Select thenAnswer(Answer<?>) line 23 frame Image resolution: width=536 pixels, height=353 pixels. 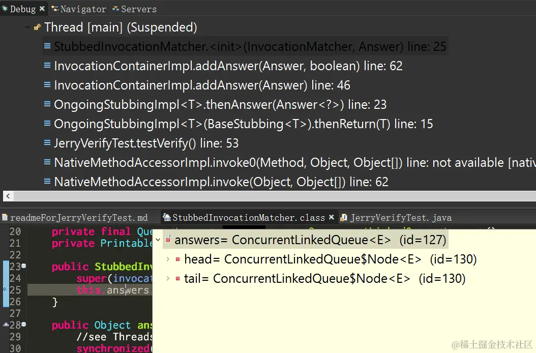[x=220, y=104]
